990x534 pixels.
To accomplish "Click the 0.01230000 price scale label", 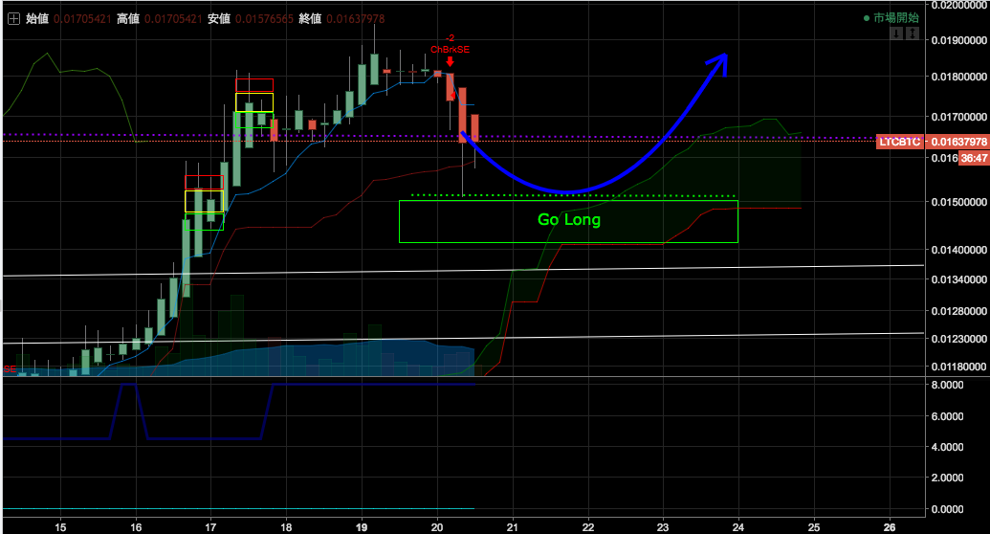I will click(x=959, y=340).
